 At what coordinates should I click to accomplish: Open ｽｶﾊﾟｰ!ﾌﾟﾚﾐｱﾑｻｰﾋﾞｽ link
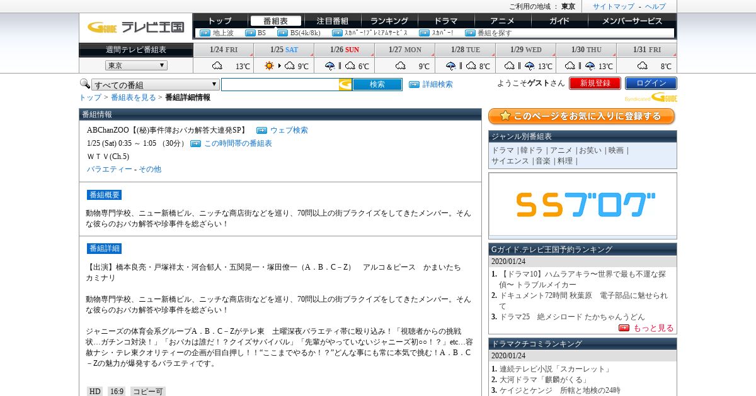pos(375,33)
